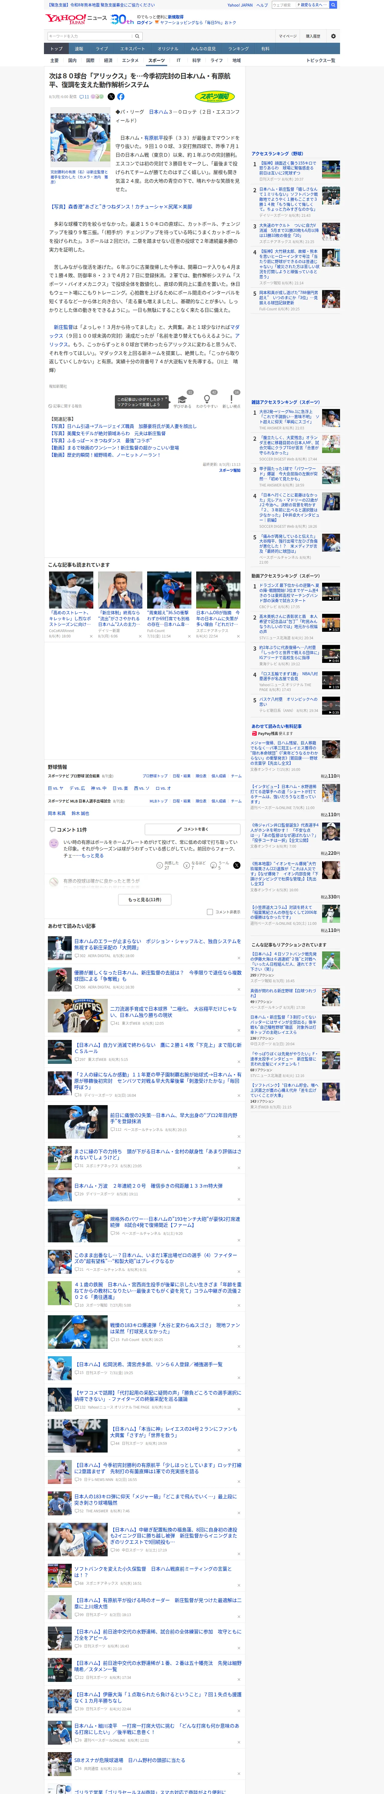Screen dimensions: 384x1794
Task: Select the 速報 tab
Action: [79, 49]
